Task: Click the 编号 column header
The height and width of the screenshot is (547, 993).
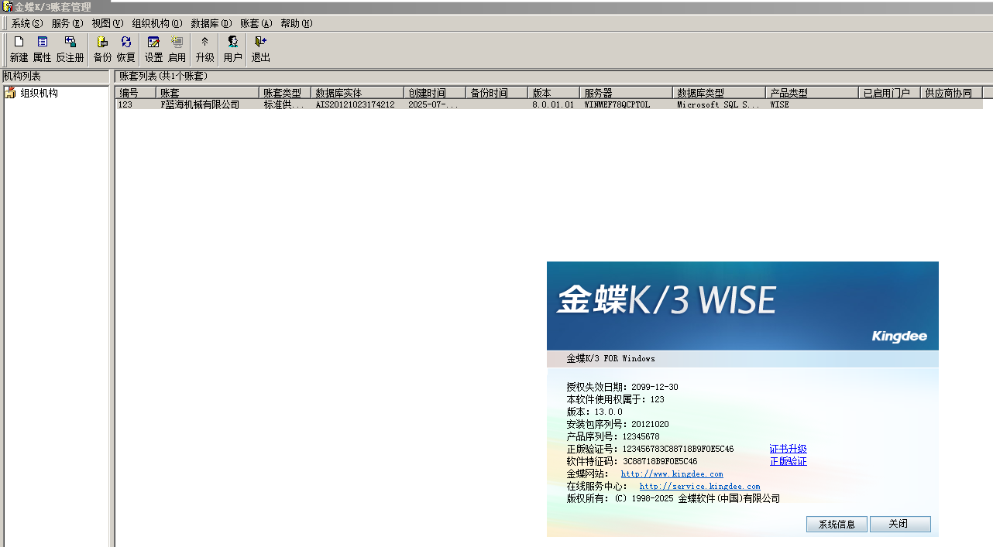Action: 135,93
